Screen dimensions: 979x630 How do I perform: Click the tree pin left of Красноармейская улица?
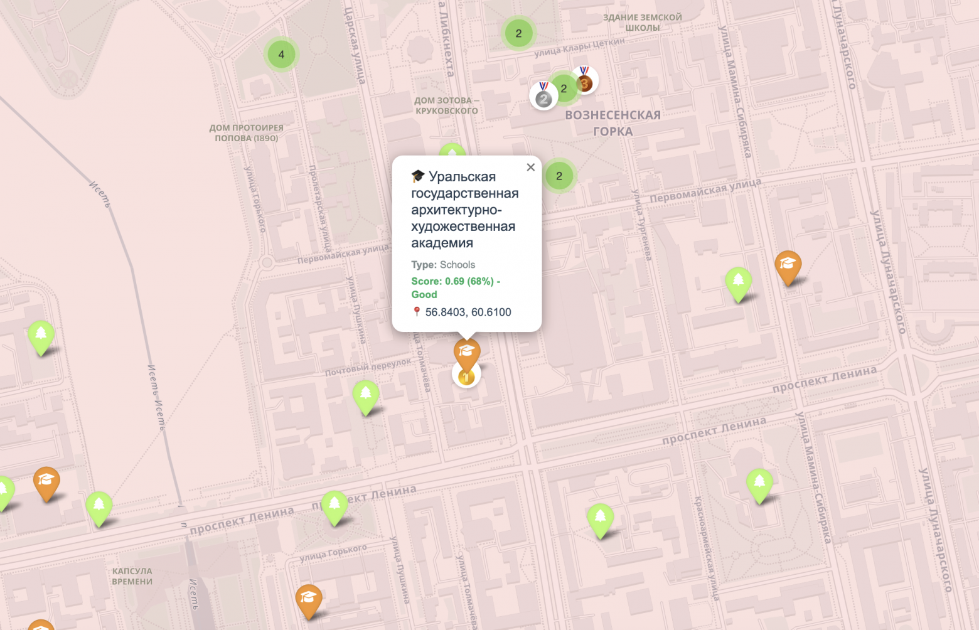tap(600, 520)
